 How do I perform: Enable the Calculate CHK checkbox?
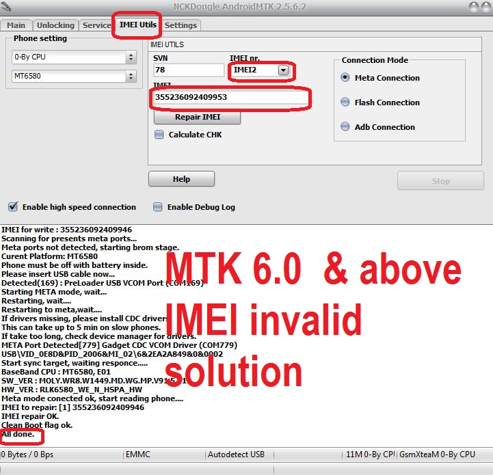pyautogui.click(x=159, y=135)
